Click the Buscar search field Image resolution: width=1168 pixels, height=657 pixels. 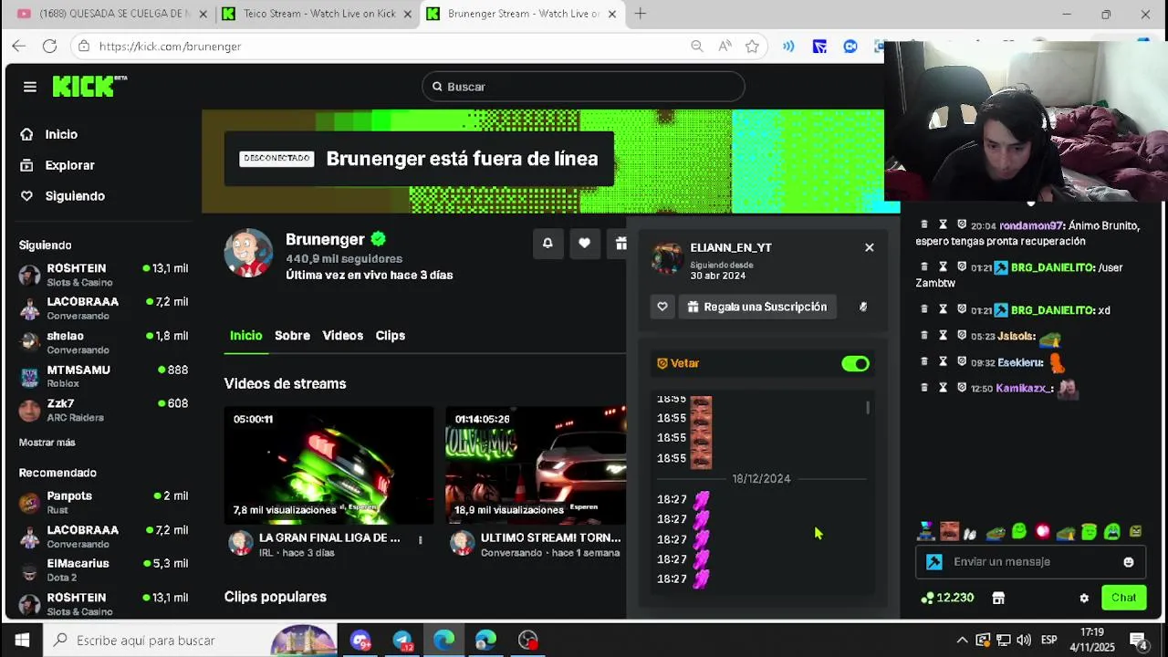(x=583, y=87)
